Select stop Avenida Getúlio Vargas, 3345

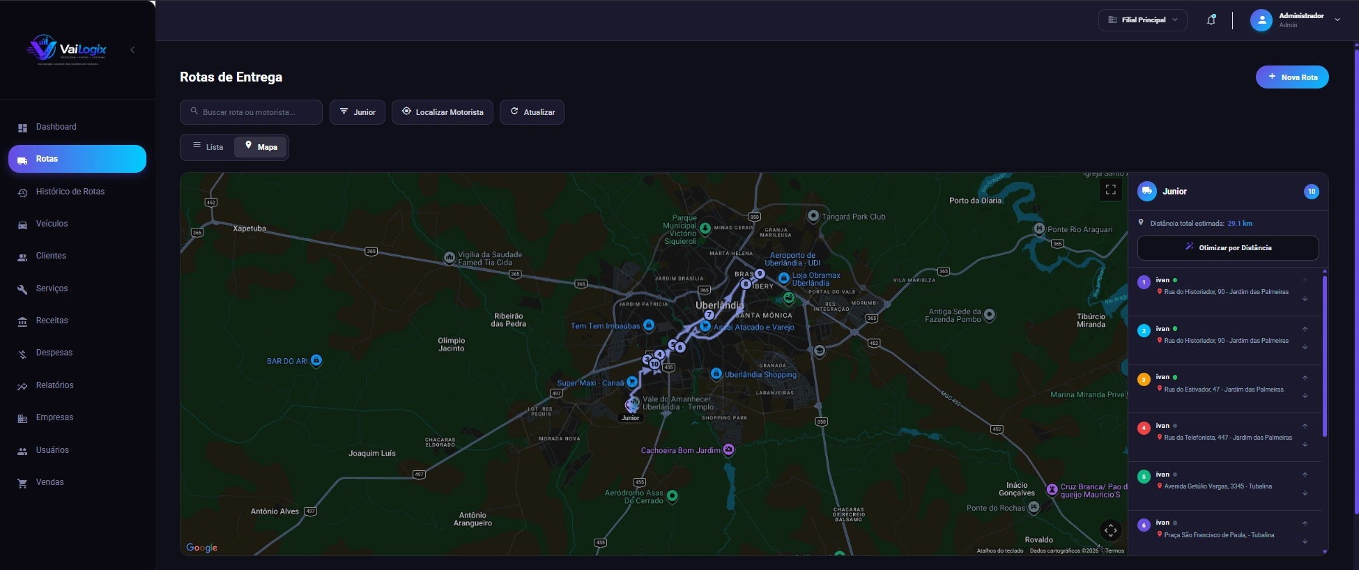click(1224, 486)
